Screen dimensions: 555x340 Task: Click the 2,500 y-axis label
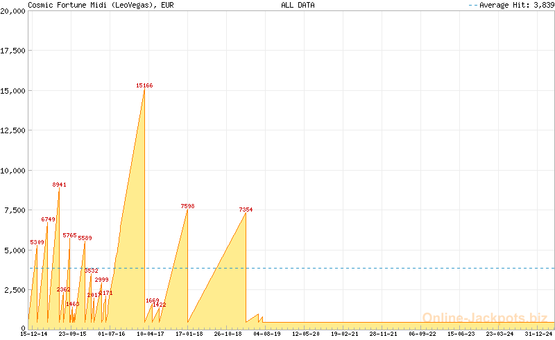coord(14,289)
